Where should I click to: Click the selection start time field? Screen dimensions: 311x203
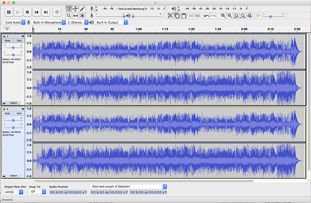(109, 192)
